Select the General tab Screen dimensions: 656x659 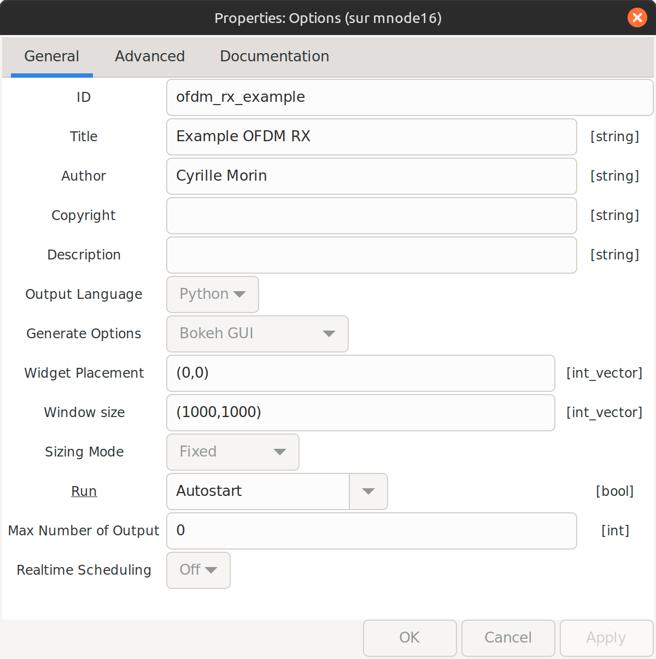[x=52, y=56]
